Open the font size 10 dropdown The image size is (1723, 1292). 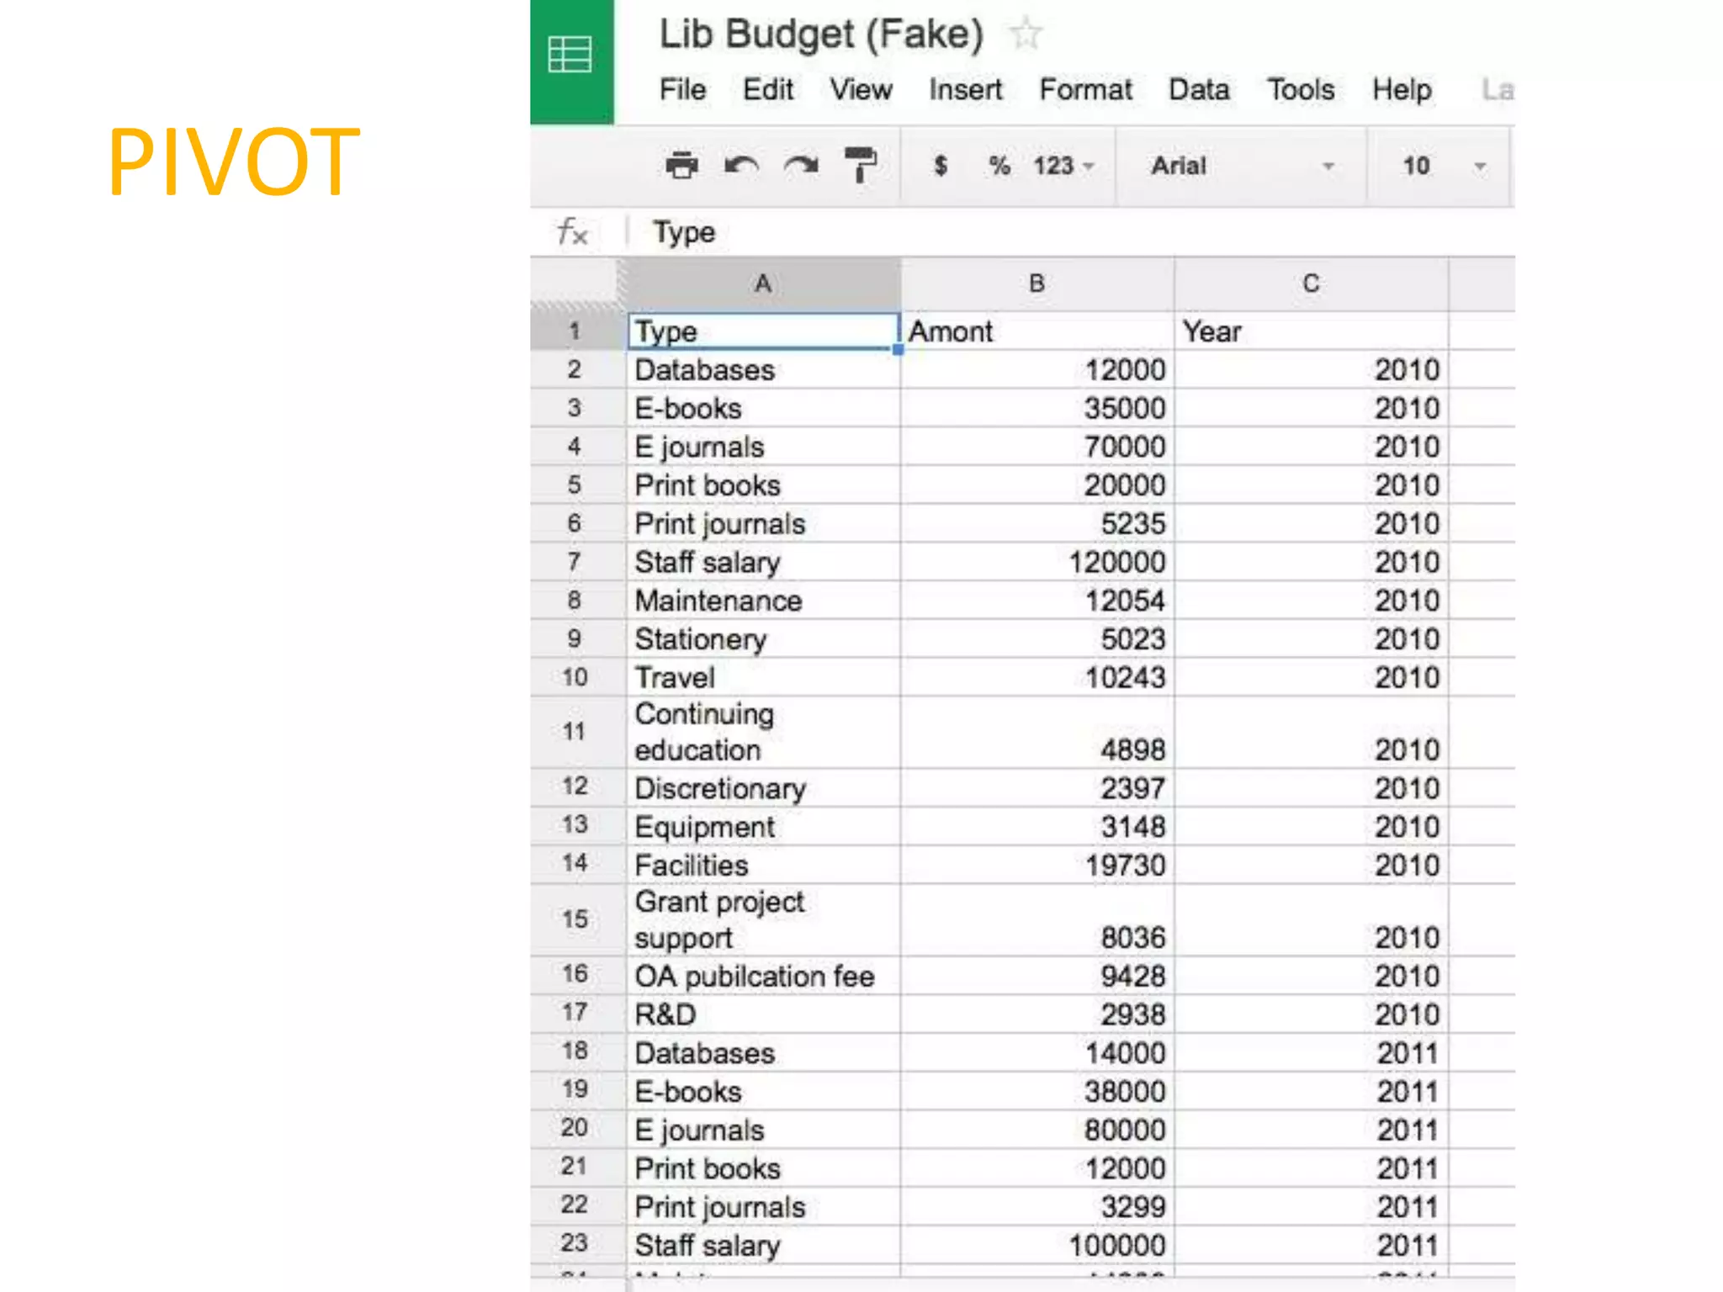click(1442, 166)
